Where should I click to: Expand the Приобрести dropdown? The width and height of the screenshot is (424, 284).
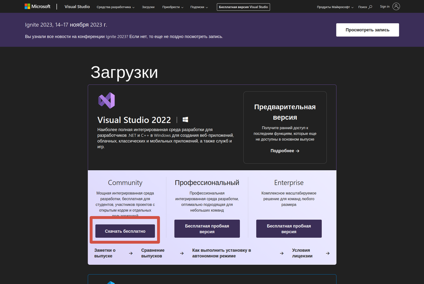coord(172,7)
